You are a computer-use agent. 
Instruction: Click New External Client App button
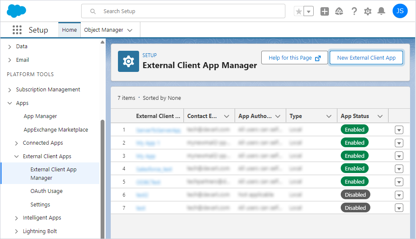(367, 58)
